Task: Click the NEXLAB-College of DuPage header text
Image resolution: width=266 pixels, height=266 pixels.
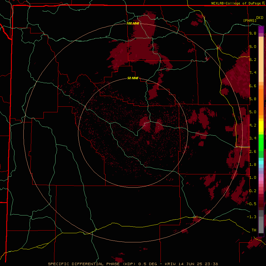Action: 236,3
